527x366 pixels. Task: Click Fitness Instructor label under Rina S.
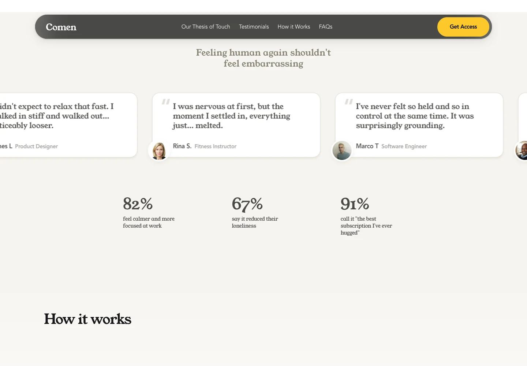[216, 146]
